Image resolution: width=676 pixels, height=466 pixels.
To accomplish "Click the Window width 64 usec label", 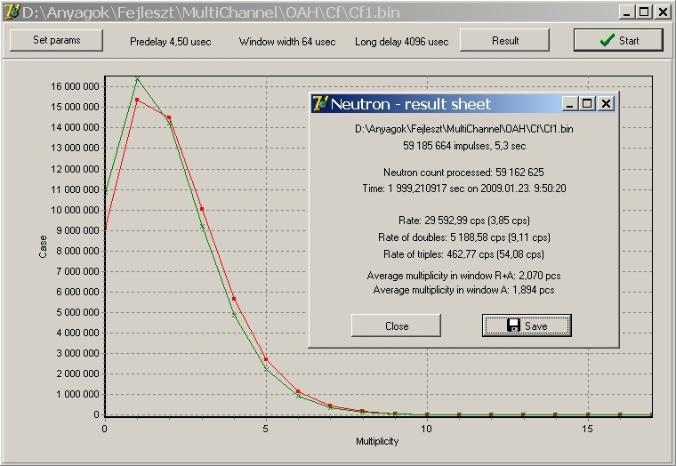I will tap(287, 42).
